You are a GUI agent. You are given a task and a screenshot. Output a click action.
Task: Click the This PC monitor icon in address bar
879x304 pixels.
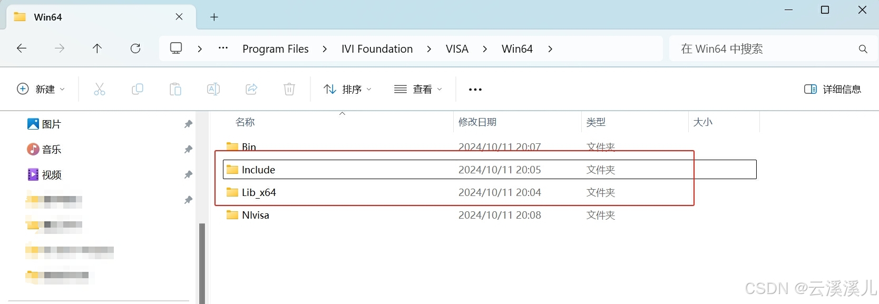176,48
